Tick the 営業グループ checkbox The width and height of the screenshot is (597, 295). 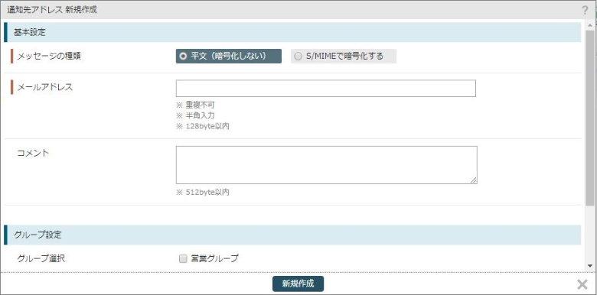(x=183, y=259)
